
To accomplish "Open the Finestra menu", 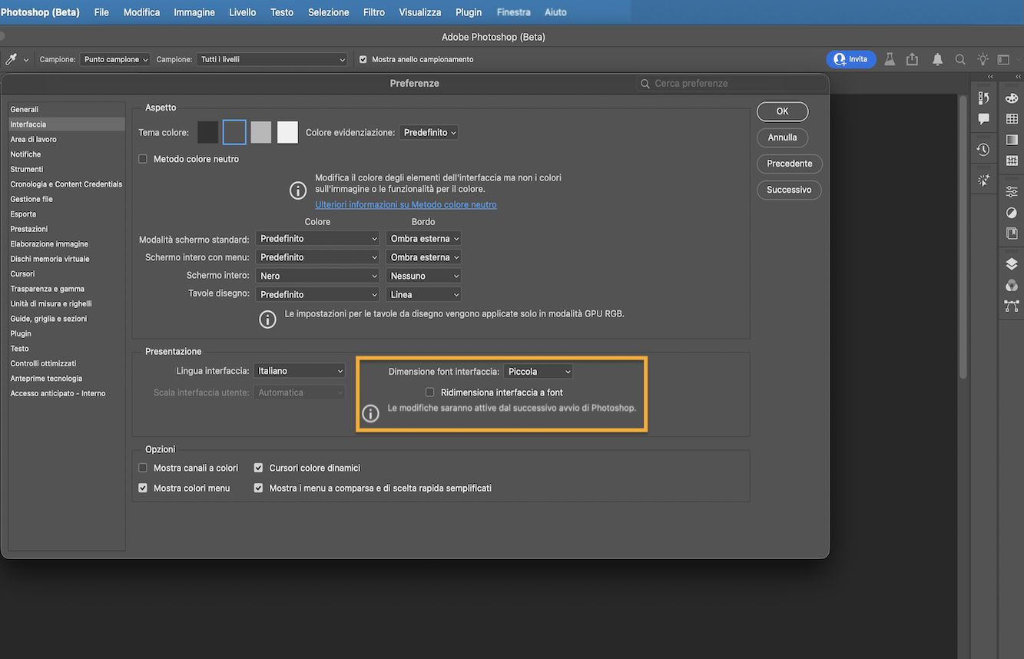I will click(513, 12).
